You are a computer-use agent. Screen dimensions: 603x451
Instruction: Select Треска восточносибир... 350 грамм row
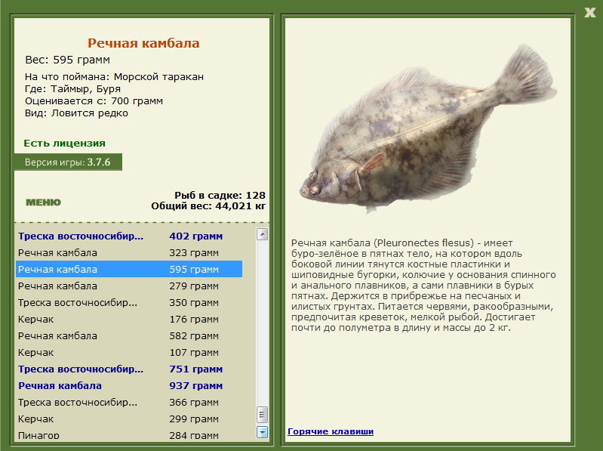tap(129, 302)
